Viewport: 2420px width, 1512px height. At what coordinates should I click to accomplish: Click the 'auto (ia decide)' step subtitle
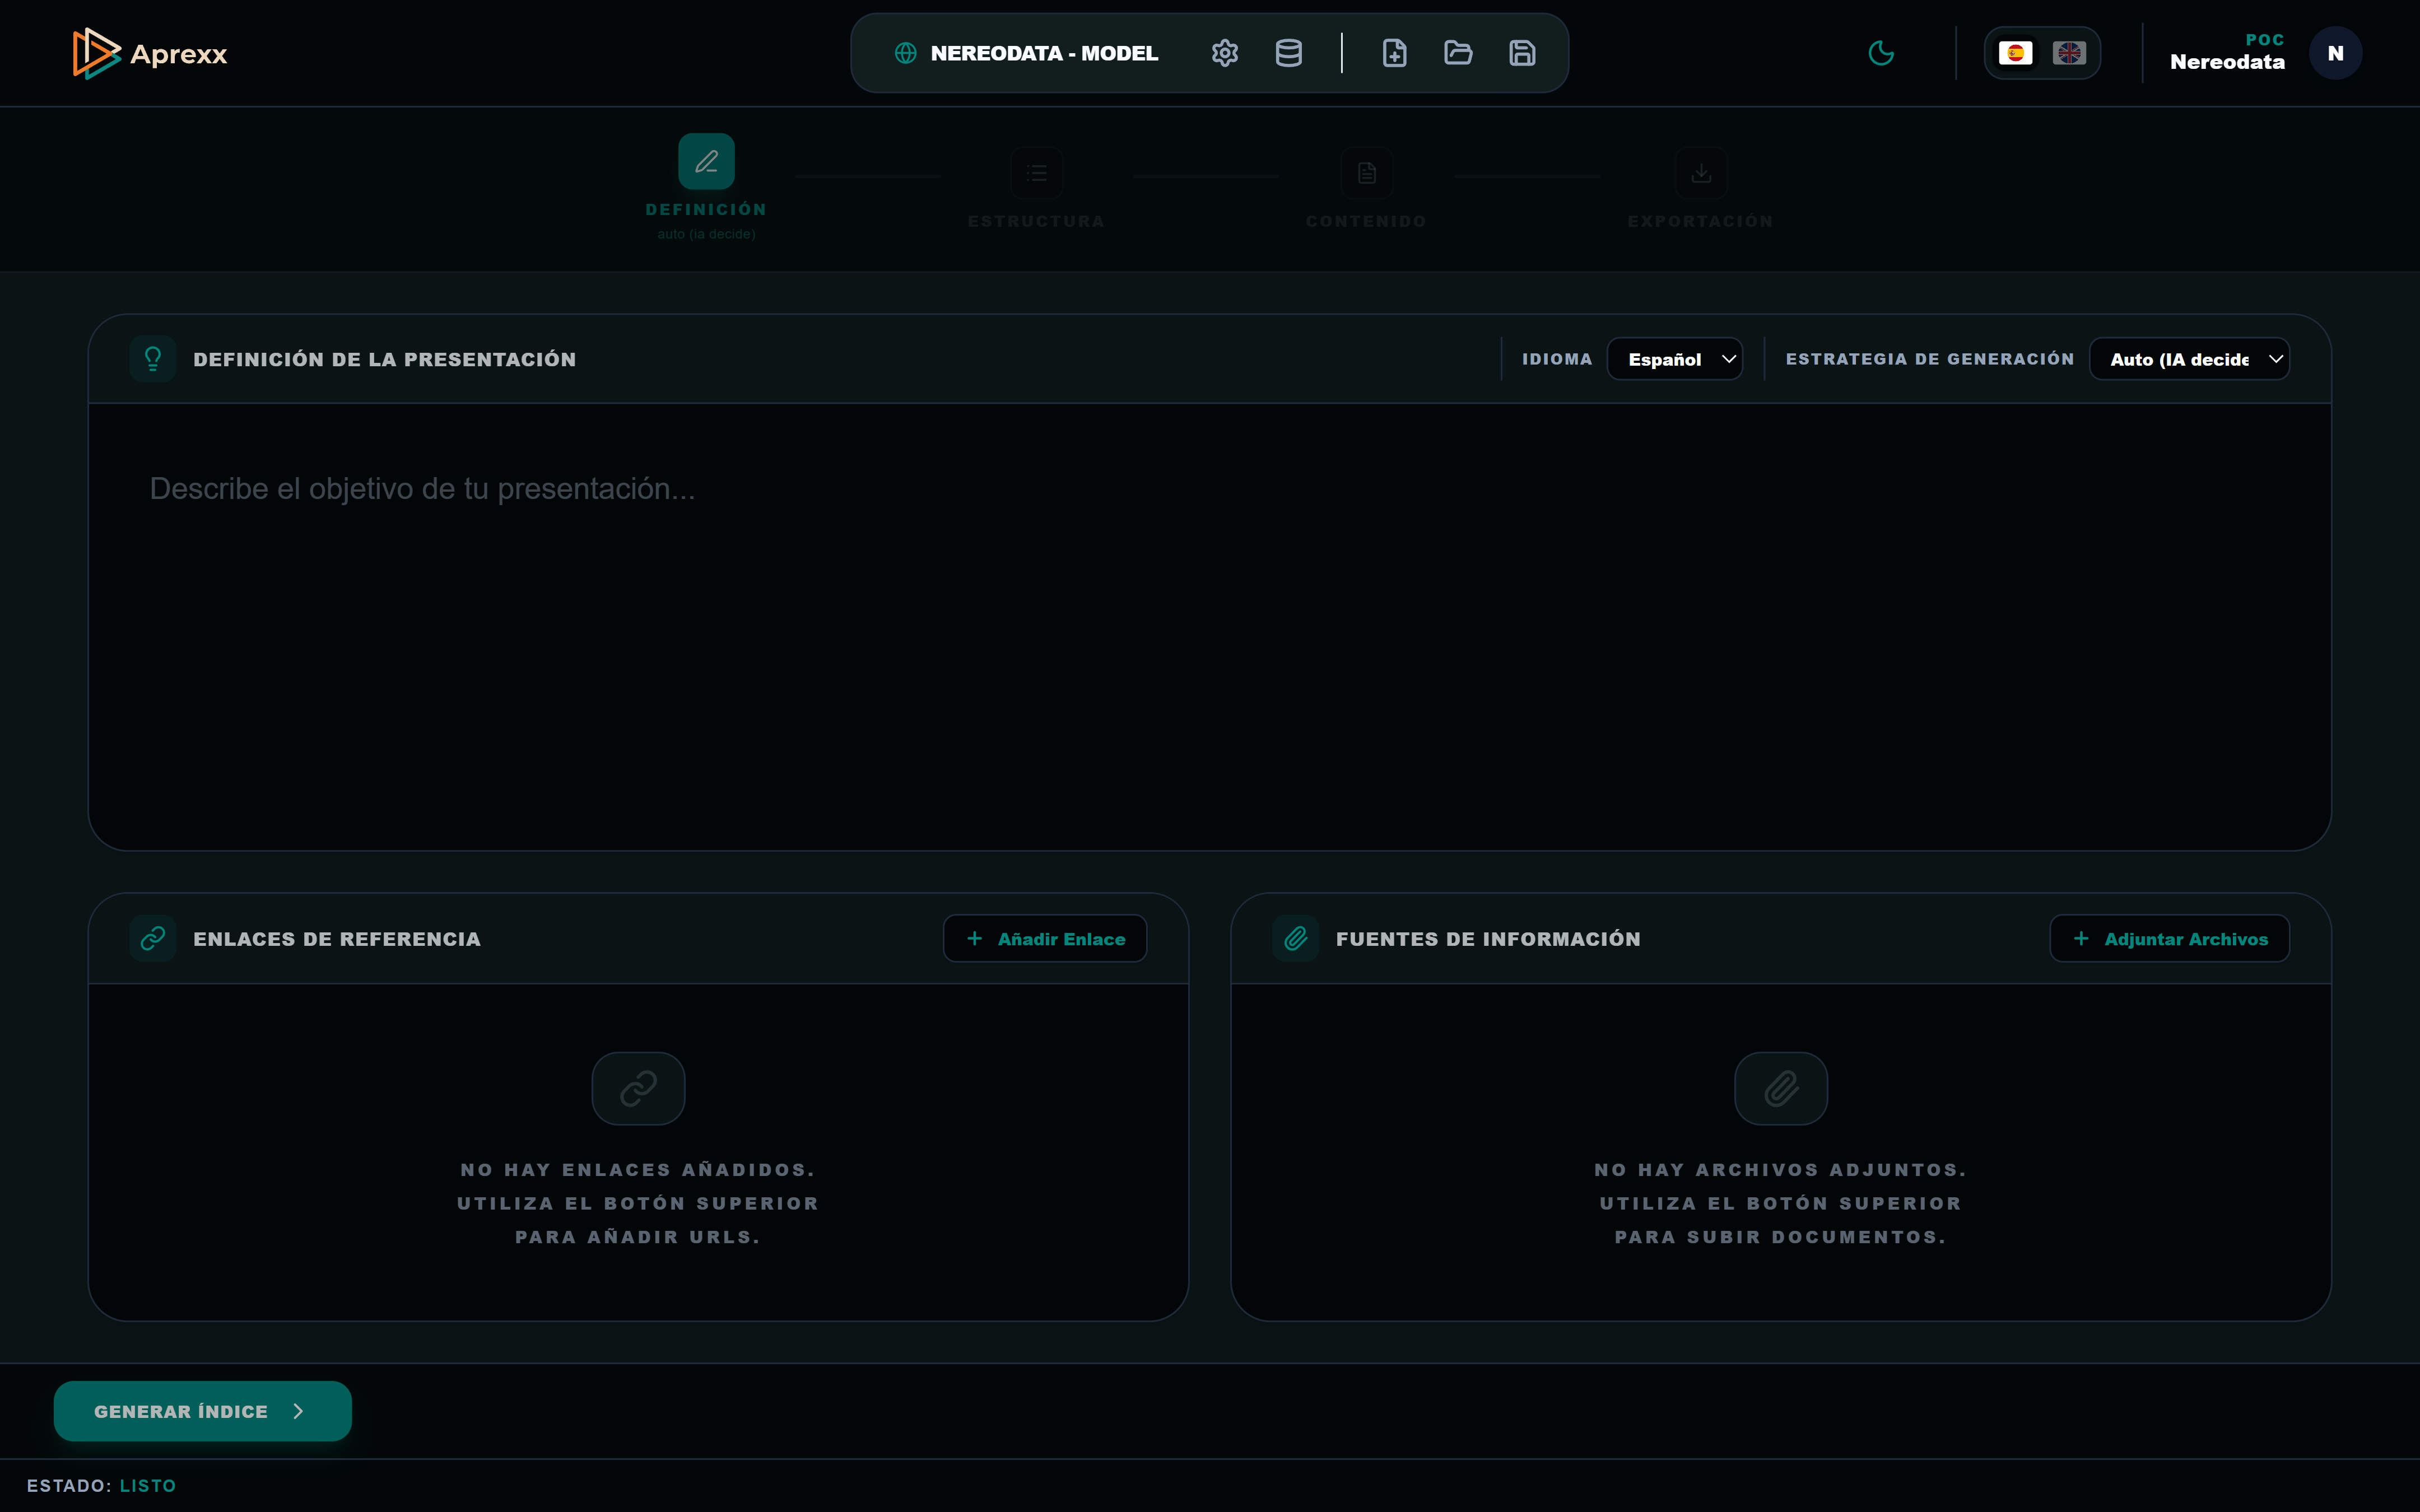(706, 234)
